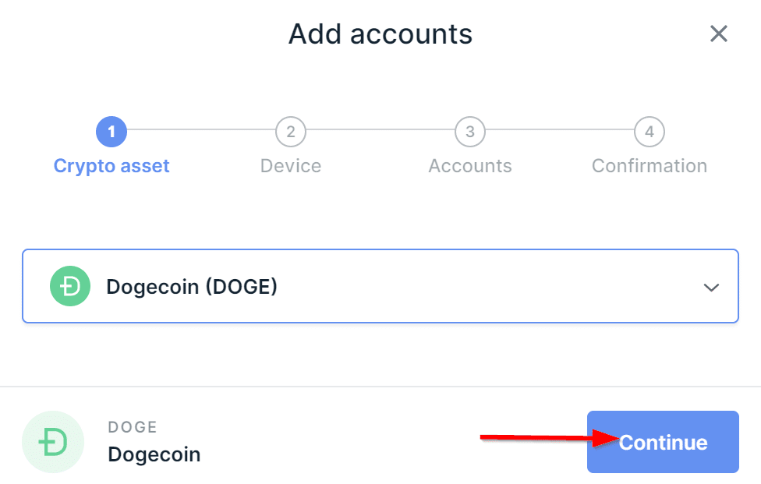Click the Crypto asset step label

(x=111, y=166)
